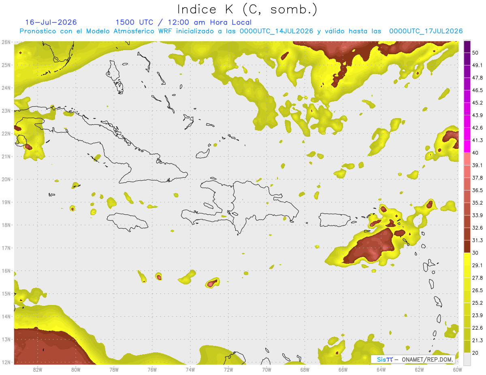Click the 78W longitude label
This screenshot has height=375, width=486.
tap(114, 369)
